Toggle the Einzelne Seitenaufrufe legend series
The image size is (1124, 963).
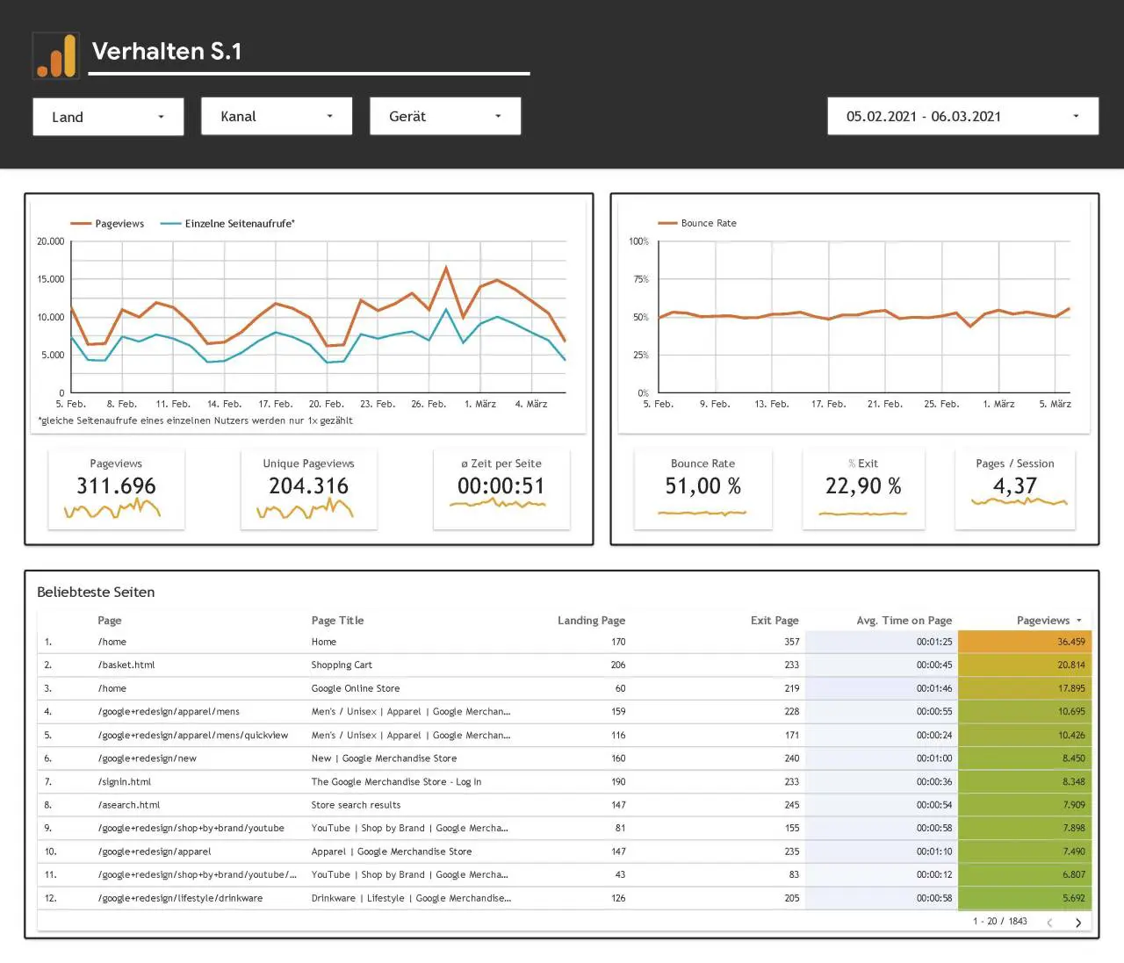(x=227, y=224)
